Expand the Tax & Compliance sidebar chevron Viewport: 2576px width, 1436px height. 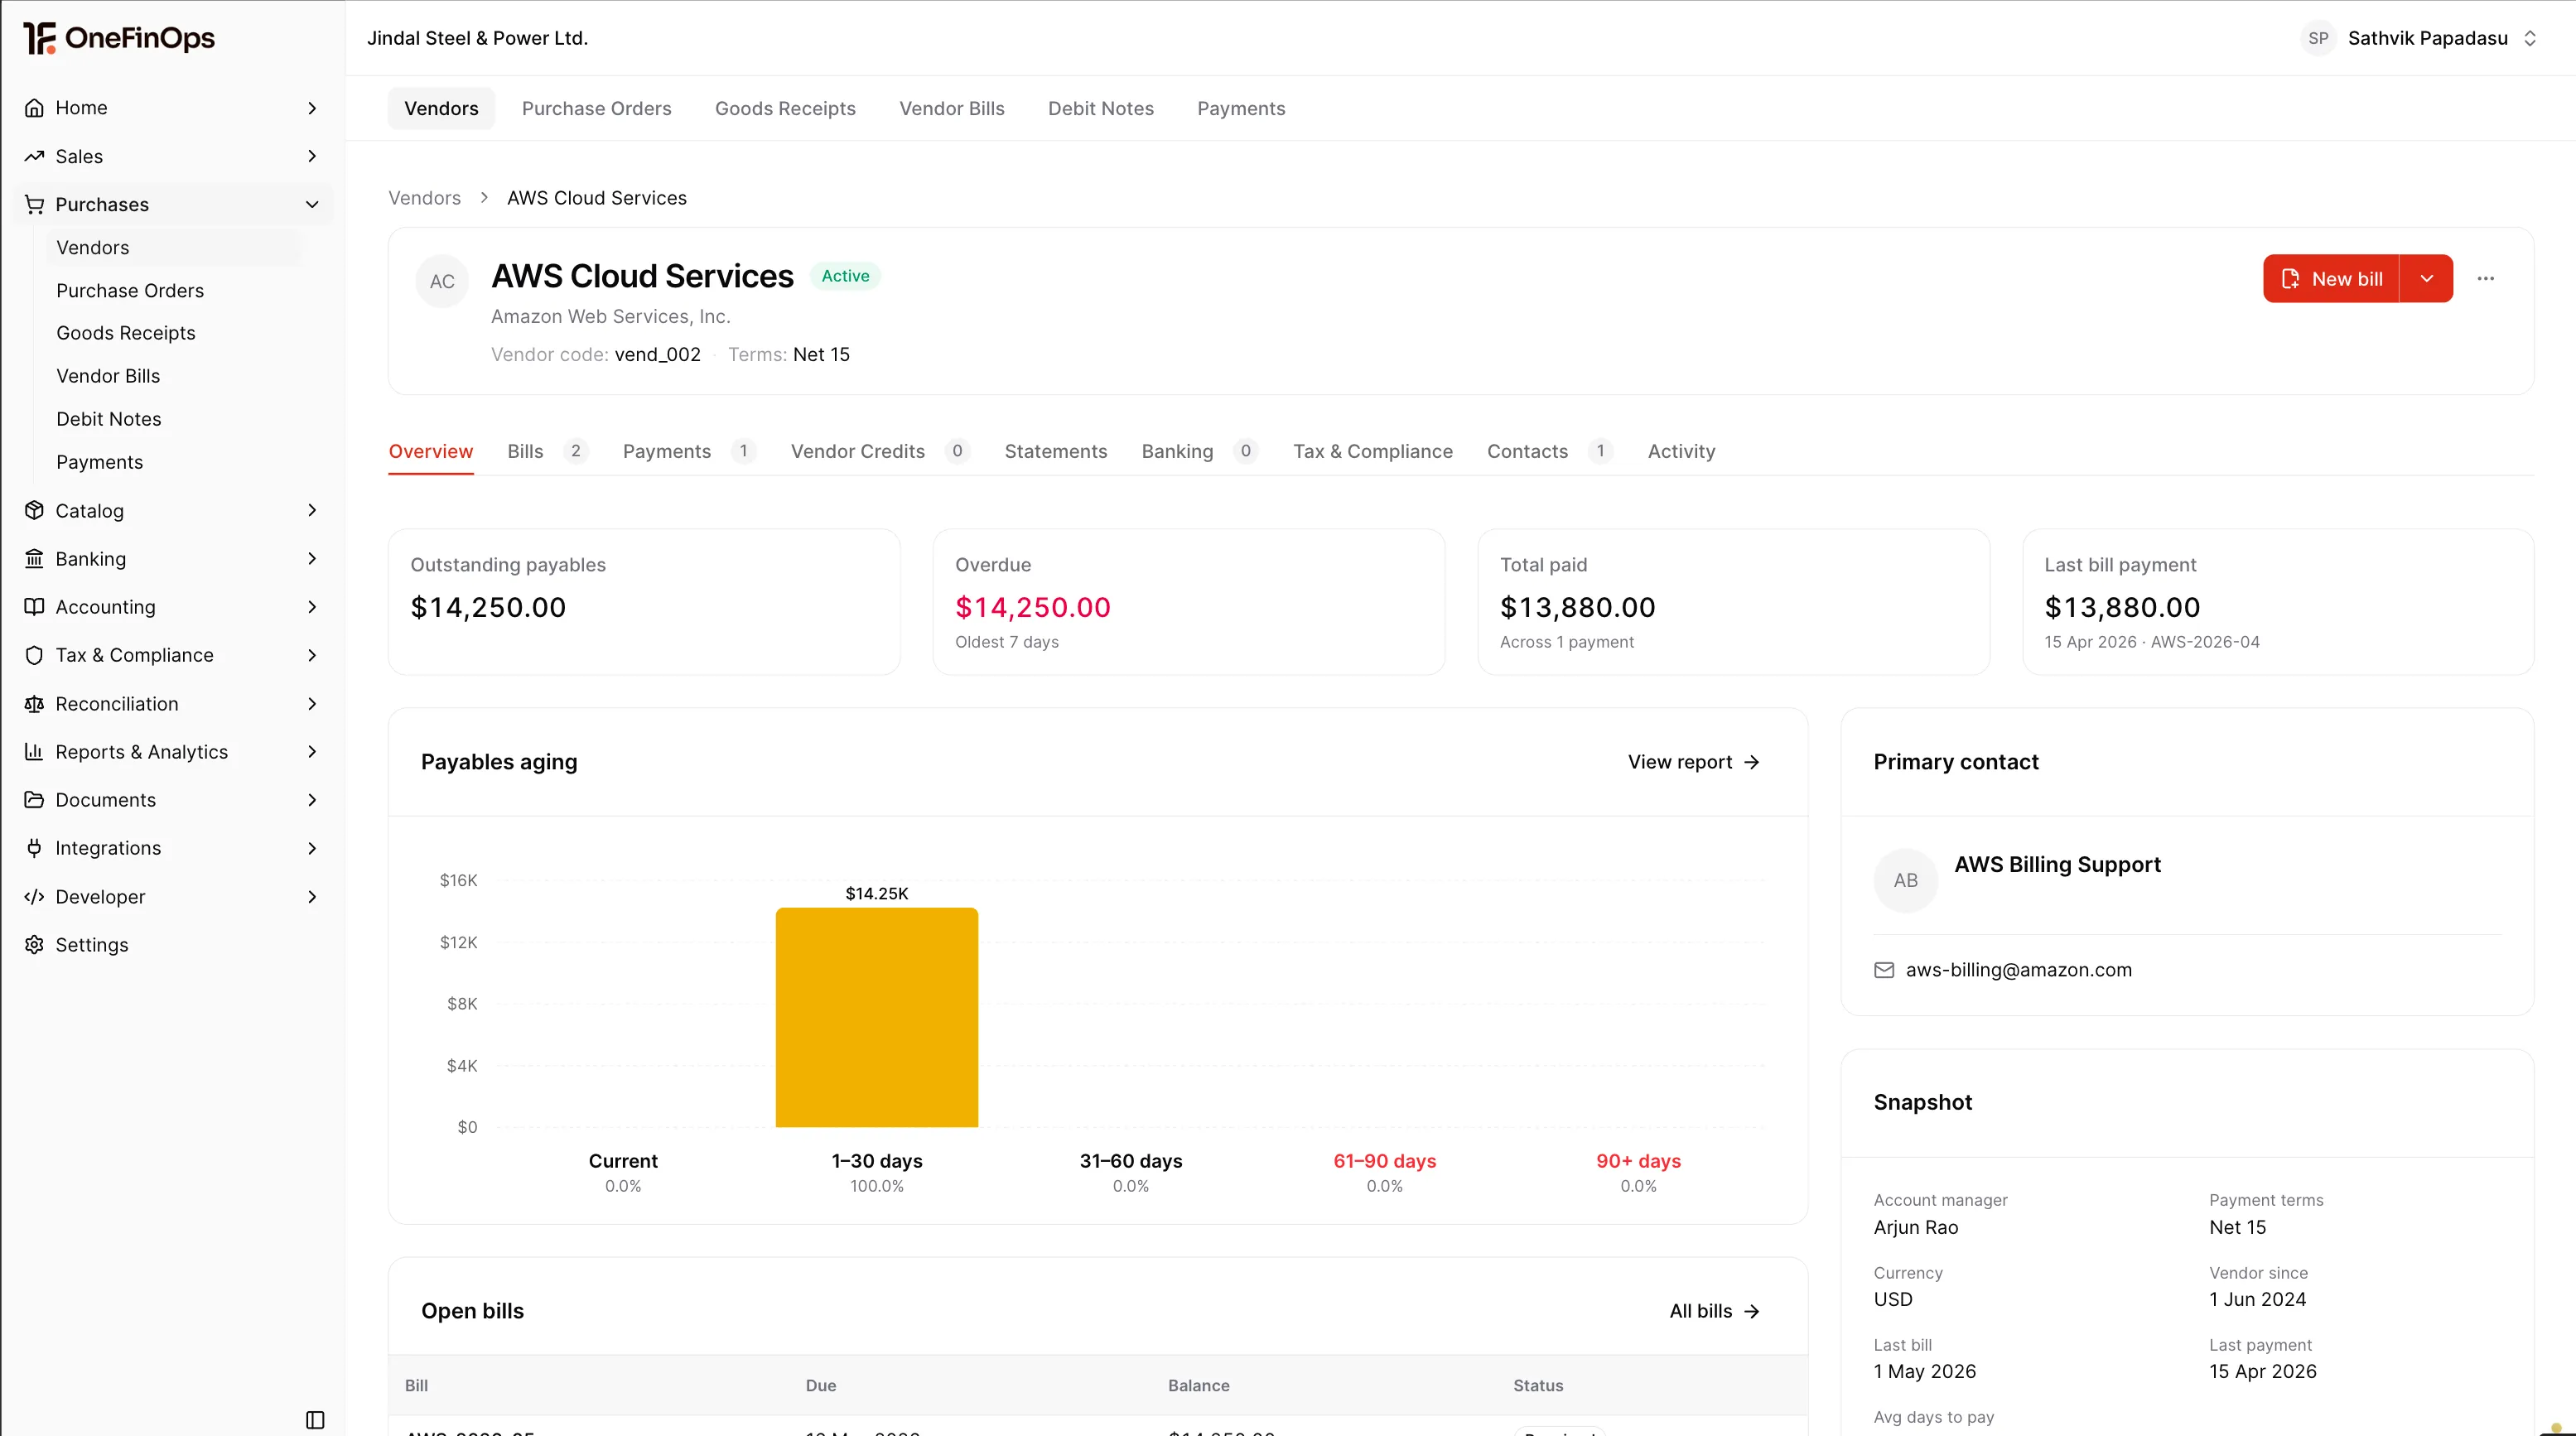[x=312, y=655]
